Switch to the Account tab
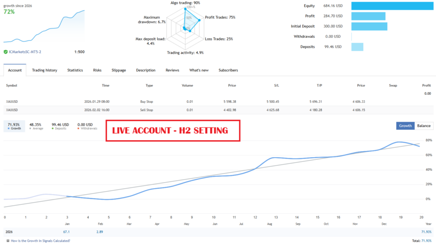The image size is (436, 243). [15, 70]
